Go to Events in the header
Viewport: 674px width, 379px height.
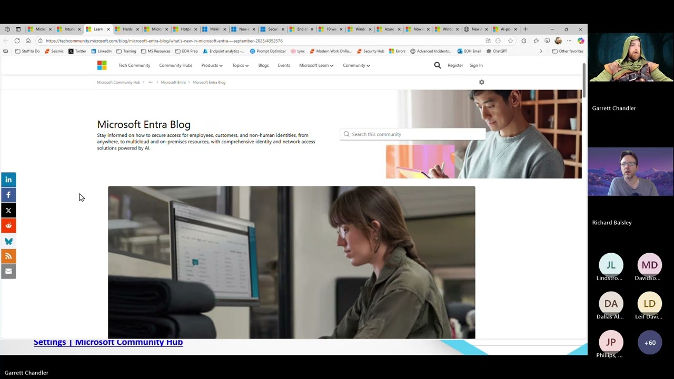(284, 65)
